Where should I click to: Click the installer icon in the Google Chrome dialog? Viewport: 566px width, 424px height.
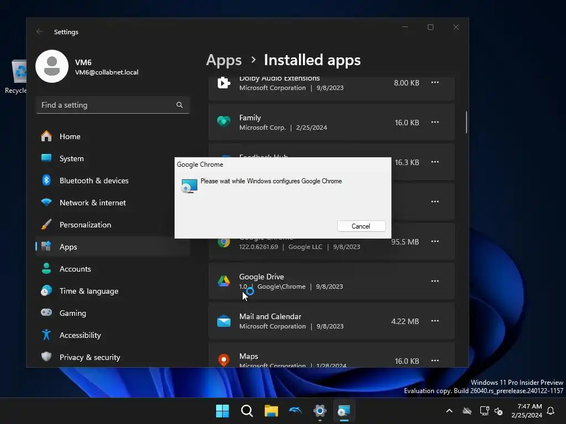(189, 186)
